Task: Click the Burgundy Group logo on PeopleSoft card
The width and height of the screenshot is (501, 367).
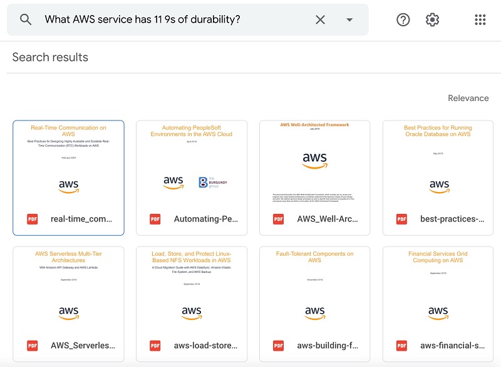Action: pos(212,182)
